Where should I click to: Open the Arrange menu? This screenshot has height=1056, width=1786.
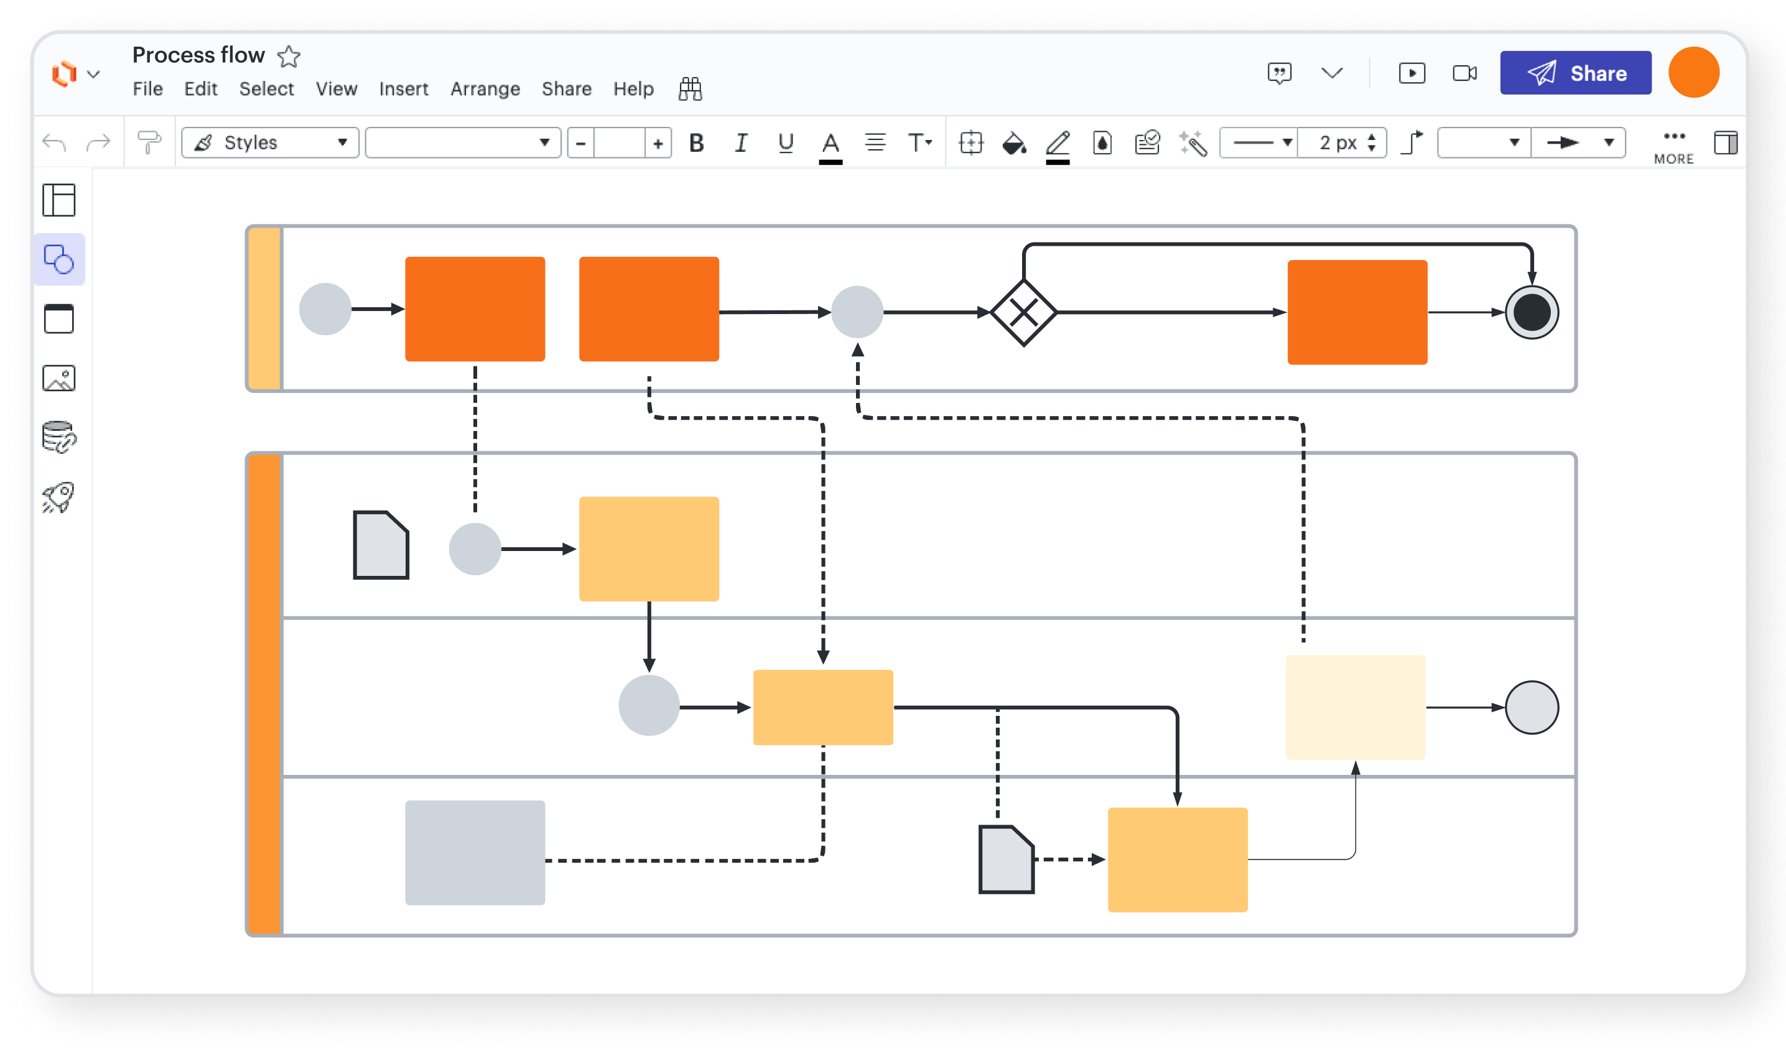[485, 89]
